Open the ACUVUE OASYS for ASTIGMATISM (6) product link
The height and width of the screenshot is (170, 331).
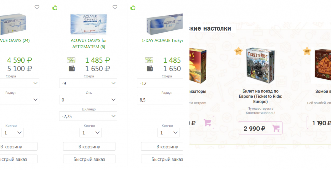(x=89, y=44)
